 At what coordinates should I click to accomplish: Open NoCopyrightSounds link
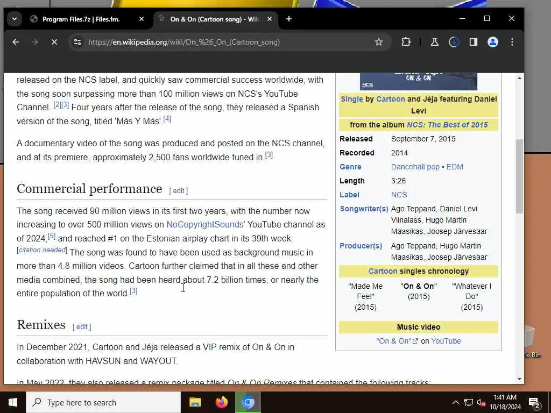tap(205, 224)
